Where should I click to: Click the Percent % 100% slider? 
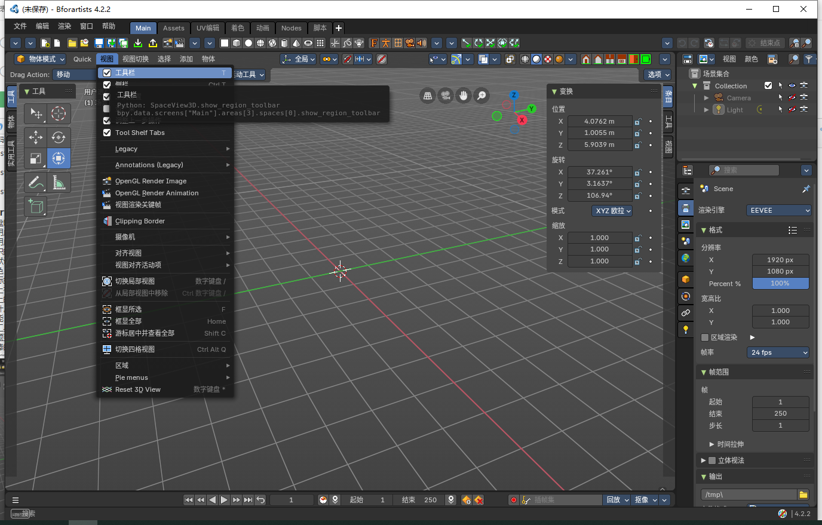780,284
